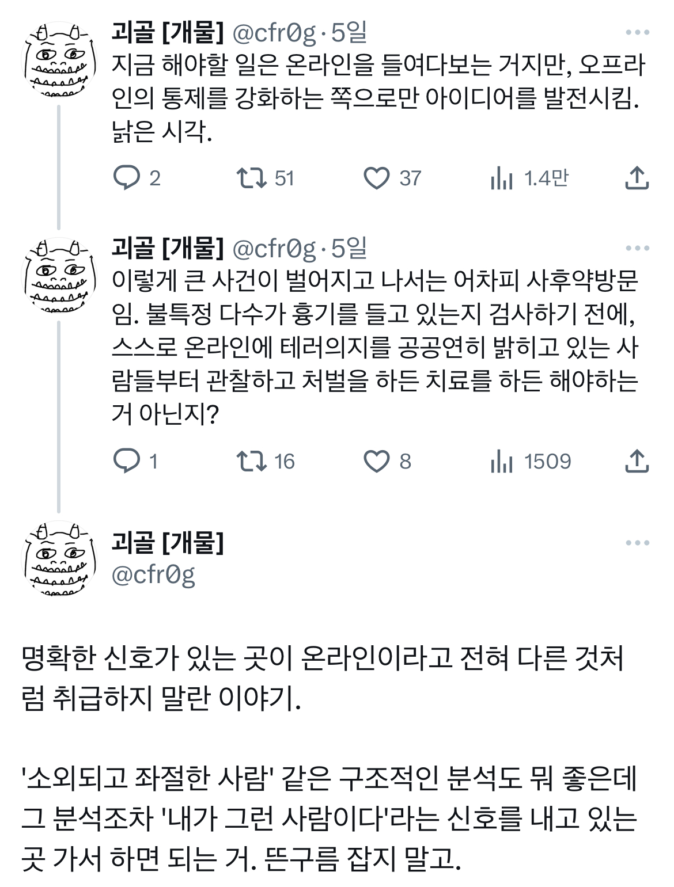Share the first tweet in the thread

point(637,178)
